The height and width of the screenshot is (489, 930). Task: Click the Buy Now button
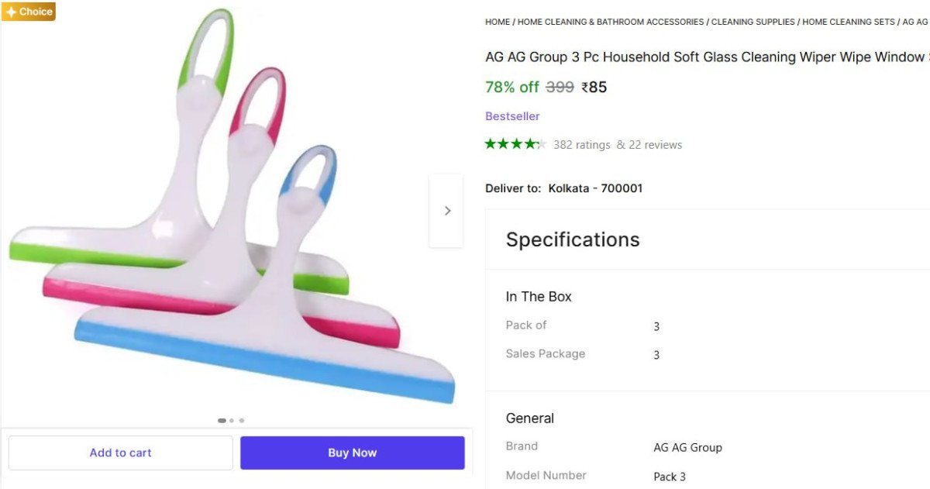tap(352, 453)
